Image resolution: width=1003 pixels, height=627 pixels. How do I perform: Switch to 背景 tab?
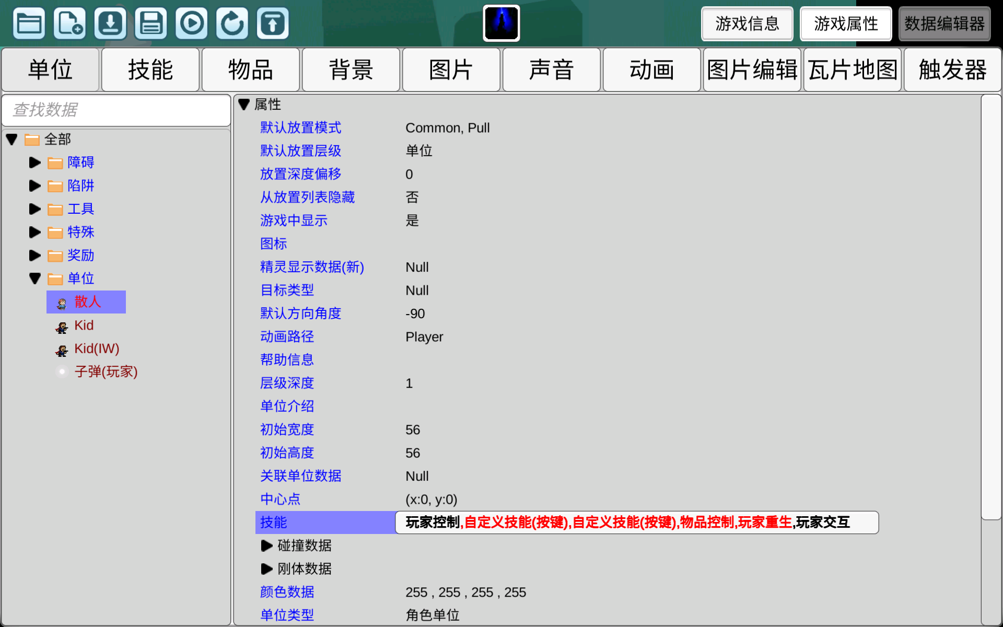351,69
